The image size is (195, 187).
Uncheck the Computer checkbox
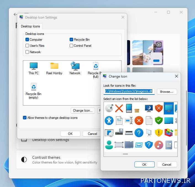point(27,40)
